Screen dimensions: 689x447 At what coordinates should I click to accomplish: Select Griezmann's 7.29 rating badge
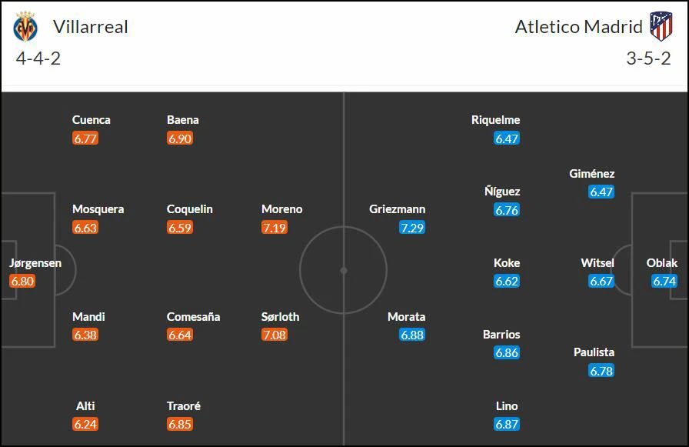point(412,228)
